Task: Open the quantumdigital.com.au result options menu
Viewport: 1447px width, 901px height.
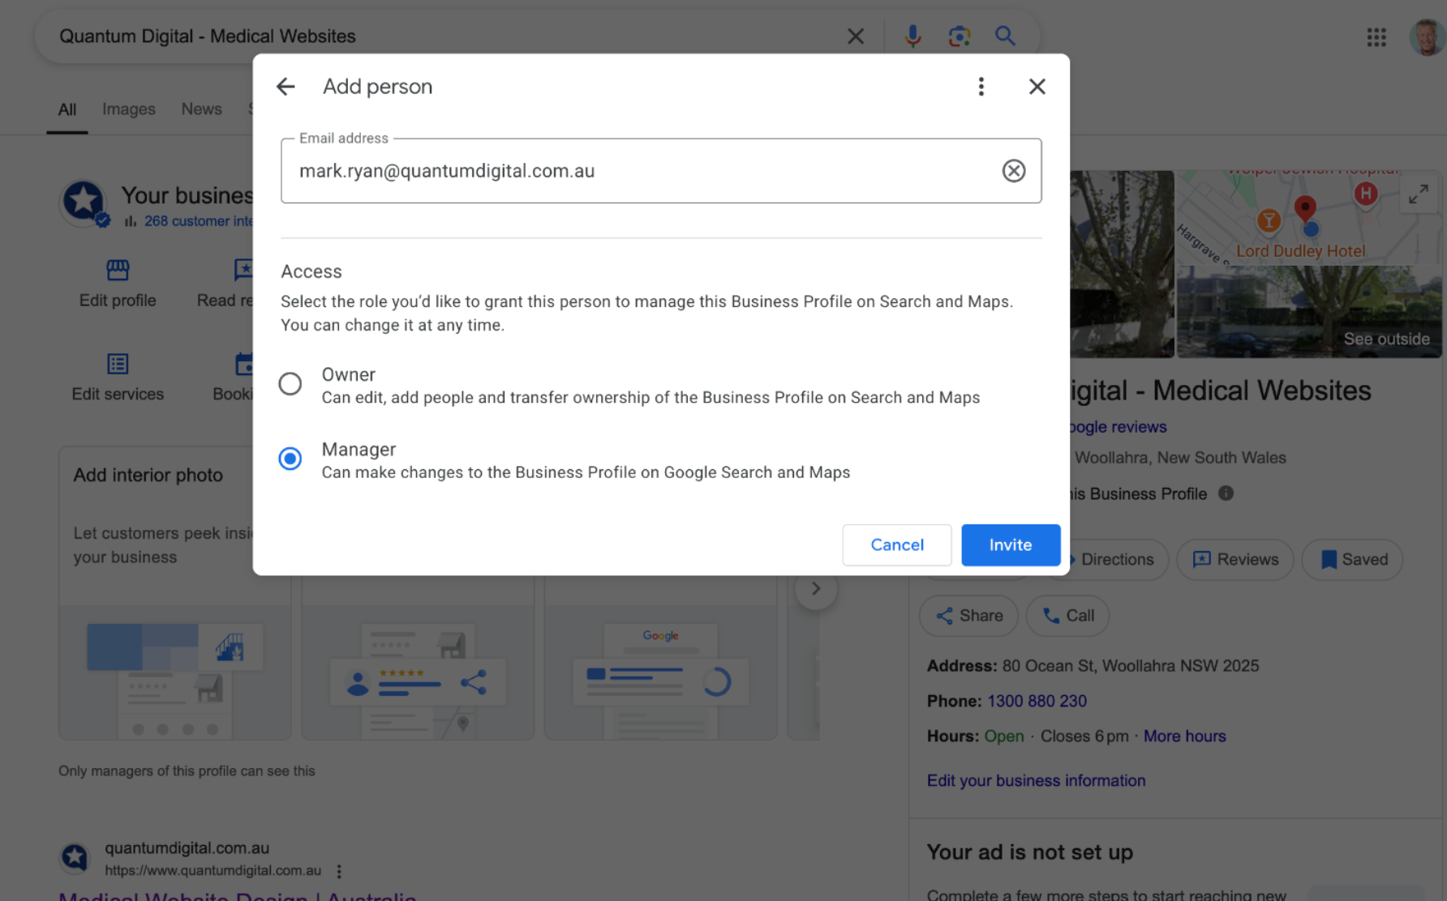Action: pos(339,872)
